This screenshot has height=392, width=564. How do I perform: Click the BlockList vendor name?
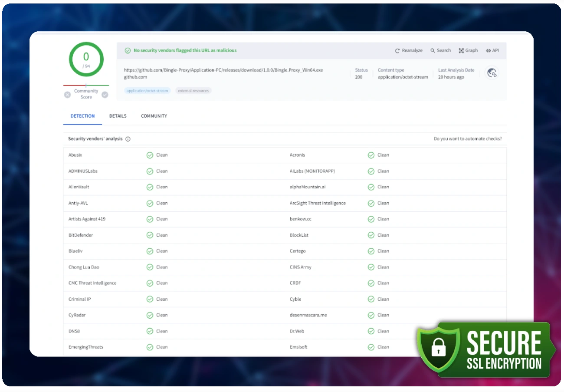tap(299, 235)
